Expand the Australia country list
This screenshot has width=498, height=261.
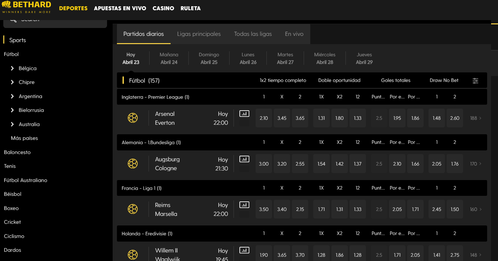(13, 124)
